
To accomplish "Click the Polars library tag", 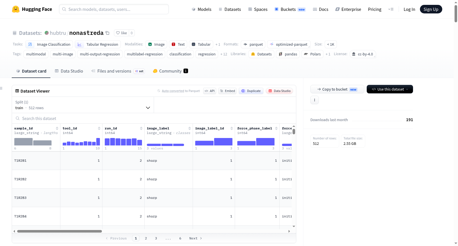I will click(x=312, y=54).
